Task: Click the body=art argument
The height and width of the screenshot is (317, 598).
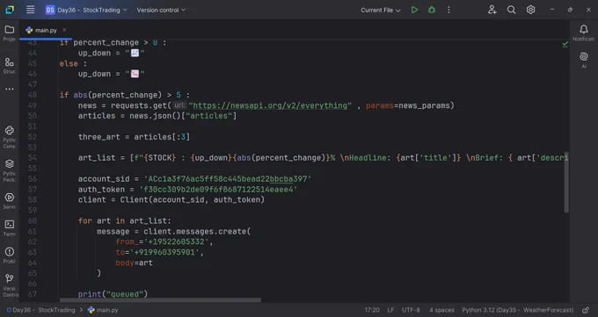Action: click(x=135, y=263)
